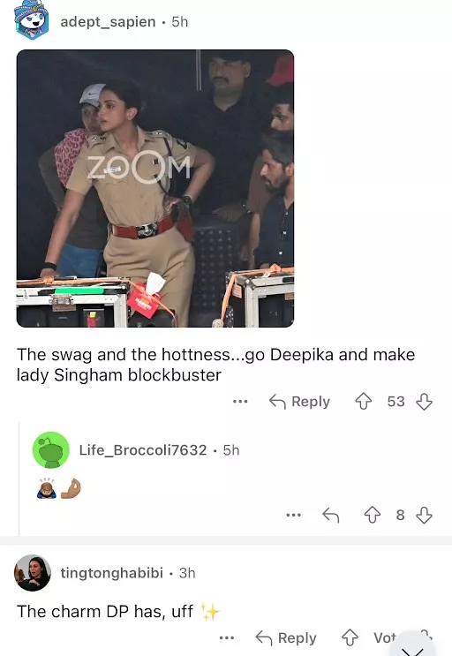This screenshot has width=452, height=656.
Task: Reply to adept_sapien's comment
Action: point(299,401)
